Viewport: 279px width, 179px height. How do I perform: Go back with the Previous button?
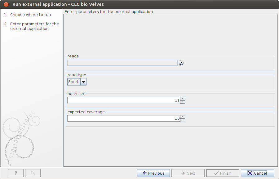coord(153,173)
